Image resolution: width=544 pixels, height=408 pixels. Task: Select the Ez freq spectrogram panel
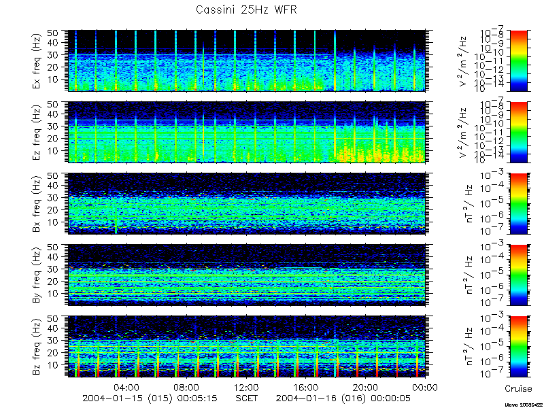click(247, 132)
